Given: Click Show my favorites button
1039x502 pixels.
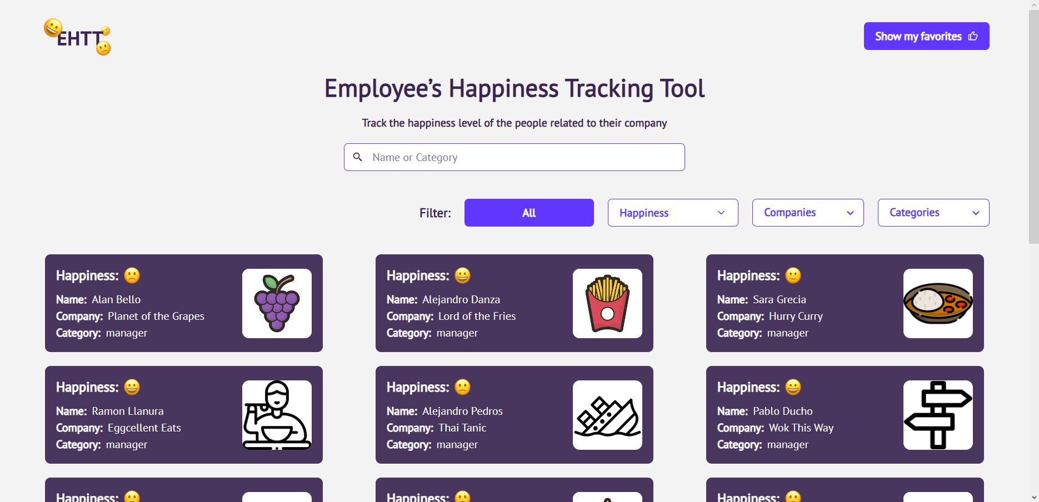Looking at the screenshot, I should coord(926,36).
